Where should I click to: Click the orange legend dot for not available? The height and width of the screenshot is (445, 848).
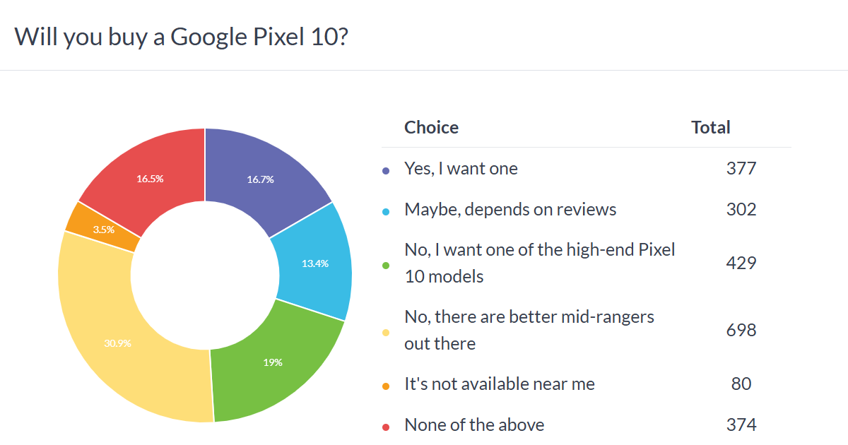pyautogui.click(x=385, y=386)
